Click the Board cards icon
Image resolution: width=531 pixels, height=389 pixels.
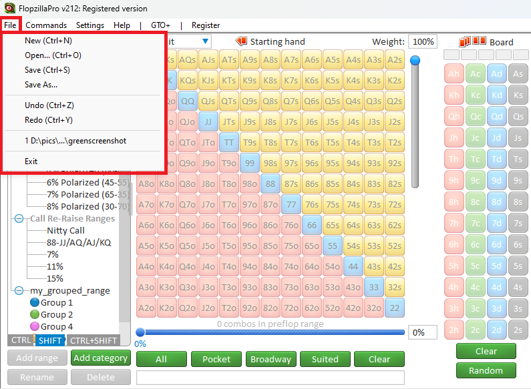[x=464, y=42]
